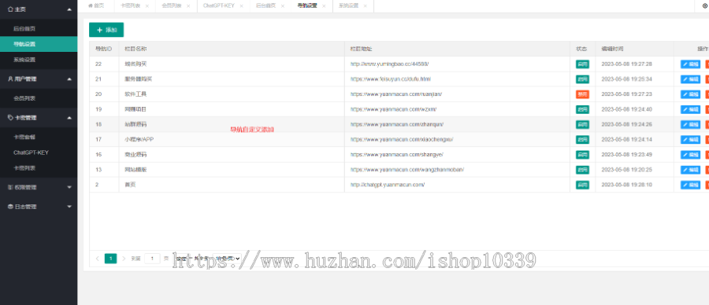Click the icon beside 权限管理

tap(10, 187)
